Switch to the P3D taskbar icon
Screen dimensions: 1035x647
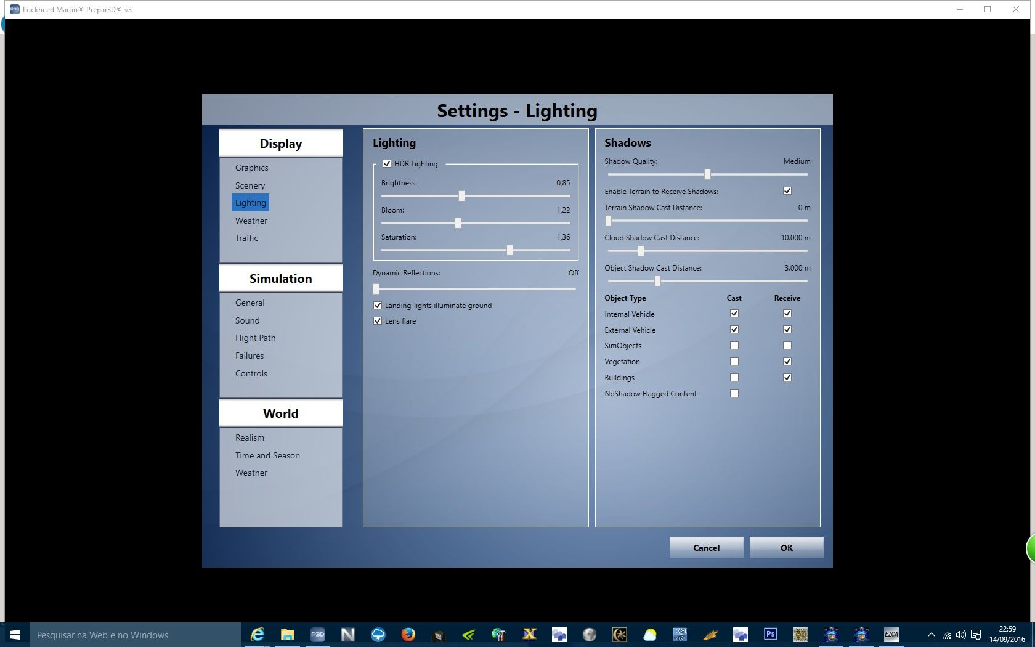pyautogui.click(x=317, y=634)
